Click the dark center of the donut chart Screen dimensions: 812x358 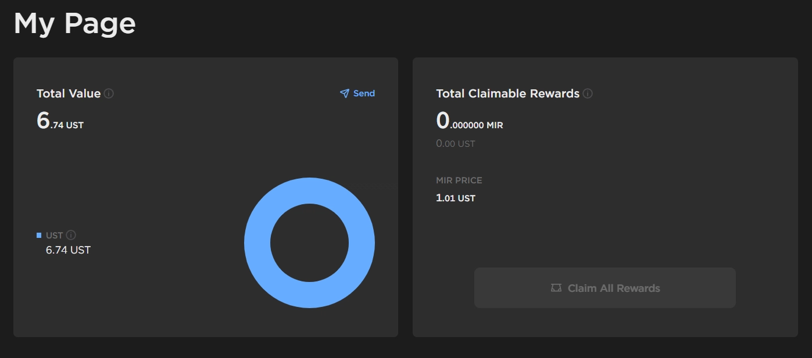pyautogui.click(x=309, y=243)
